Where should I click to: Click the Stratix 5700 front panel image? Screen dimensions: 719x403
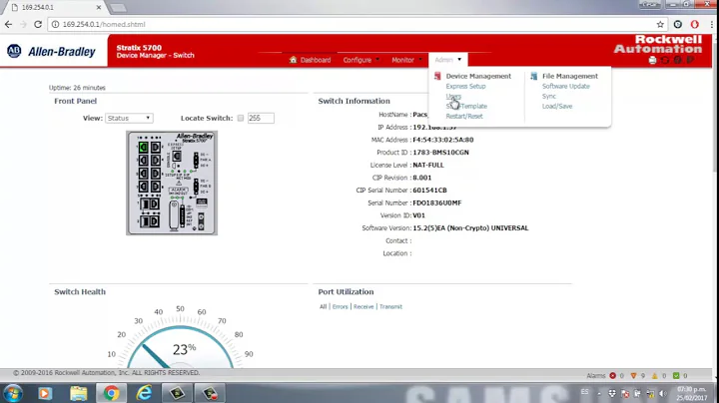[x=172, y=184]
